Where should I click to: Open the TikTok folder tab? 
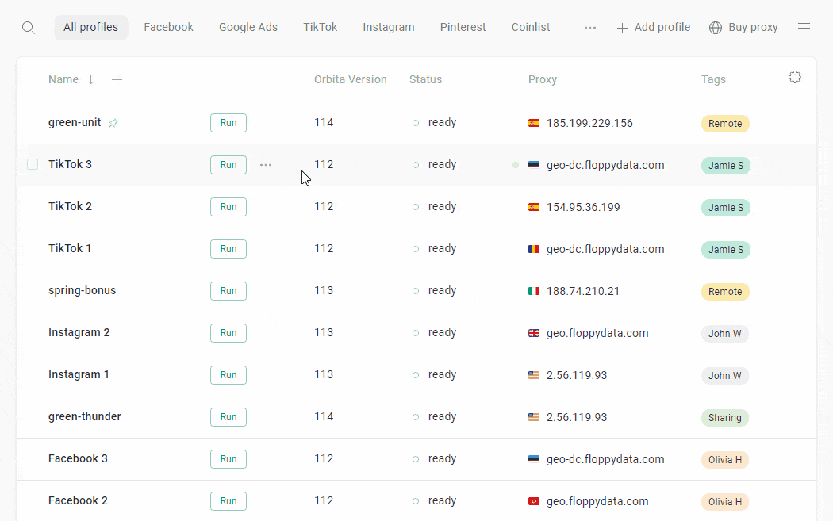pyautogui.click(x=321, y=28)
